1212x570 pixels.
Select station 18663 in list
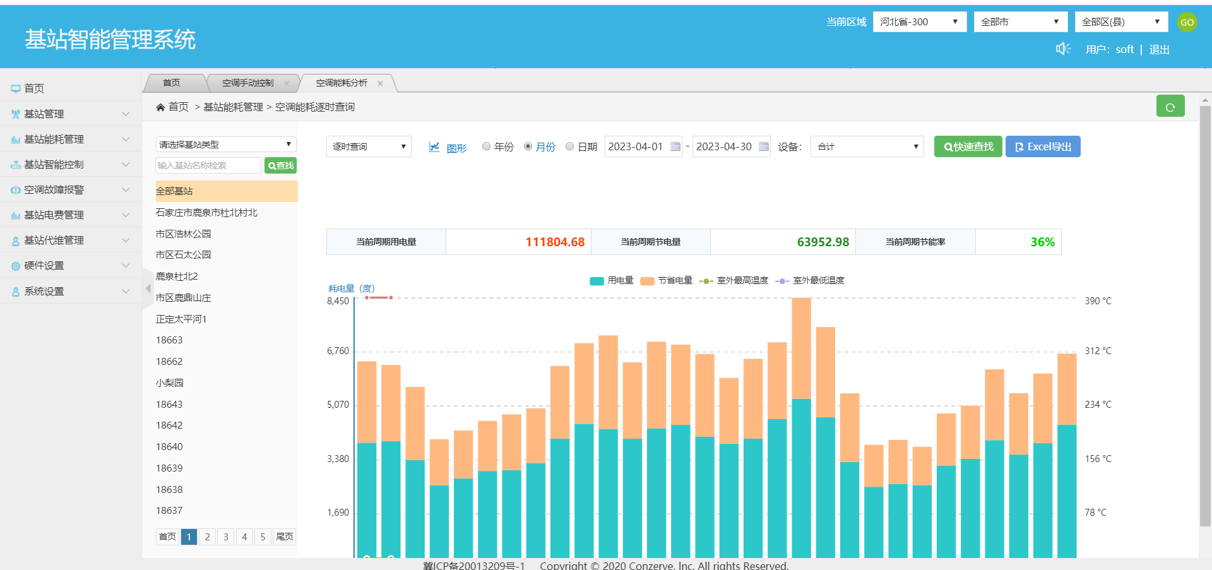pyautogui.click(x=169, y=340)
